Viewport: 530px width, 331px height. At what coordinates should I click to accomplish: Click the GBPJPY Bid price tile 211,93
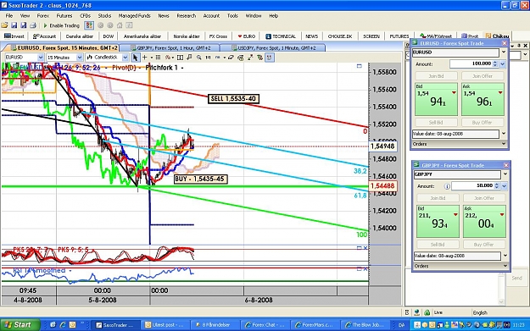coord(438,221)
